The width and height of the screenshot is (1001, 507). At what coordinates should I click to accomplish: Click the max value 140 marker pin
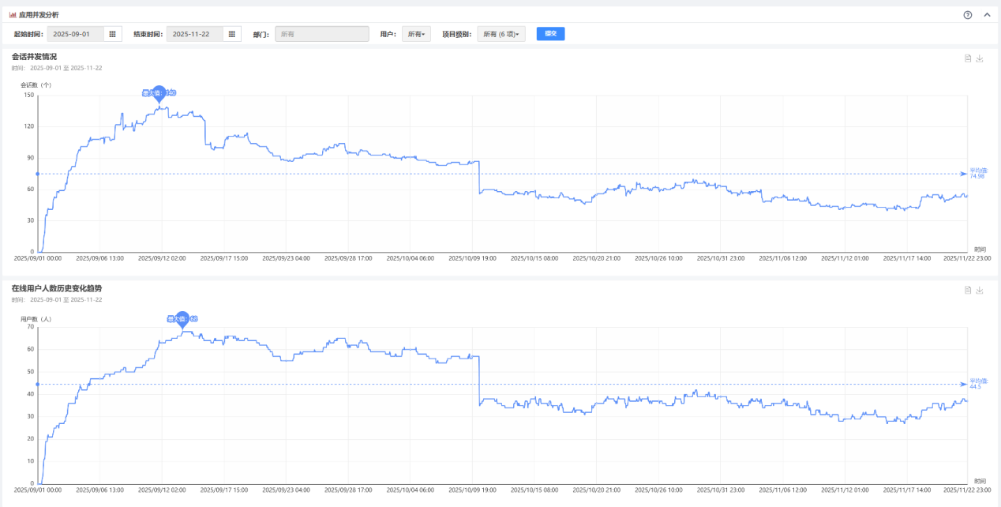click(159, 92)
